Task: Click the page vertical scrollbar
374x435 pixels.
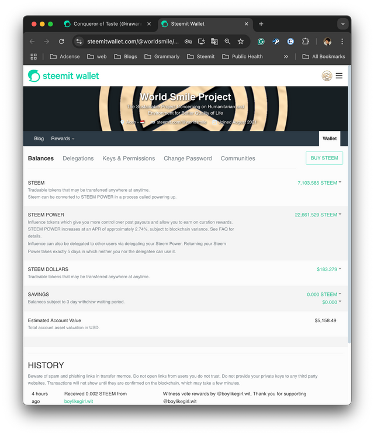Action: tap(349, 204)
